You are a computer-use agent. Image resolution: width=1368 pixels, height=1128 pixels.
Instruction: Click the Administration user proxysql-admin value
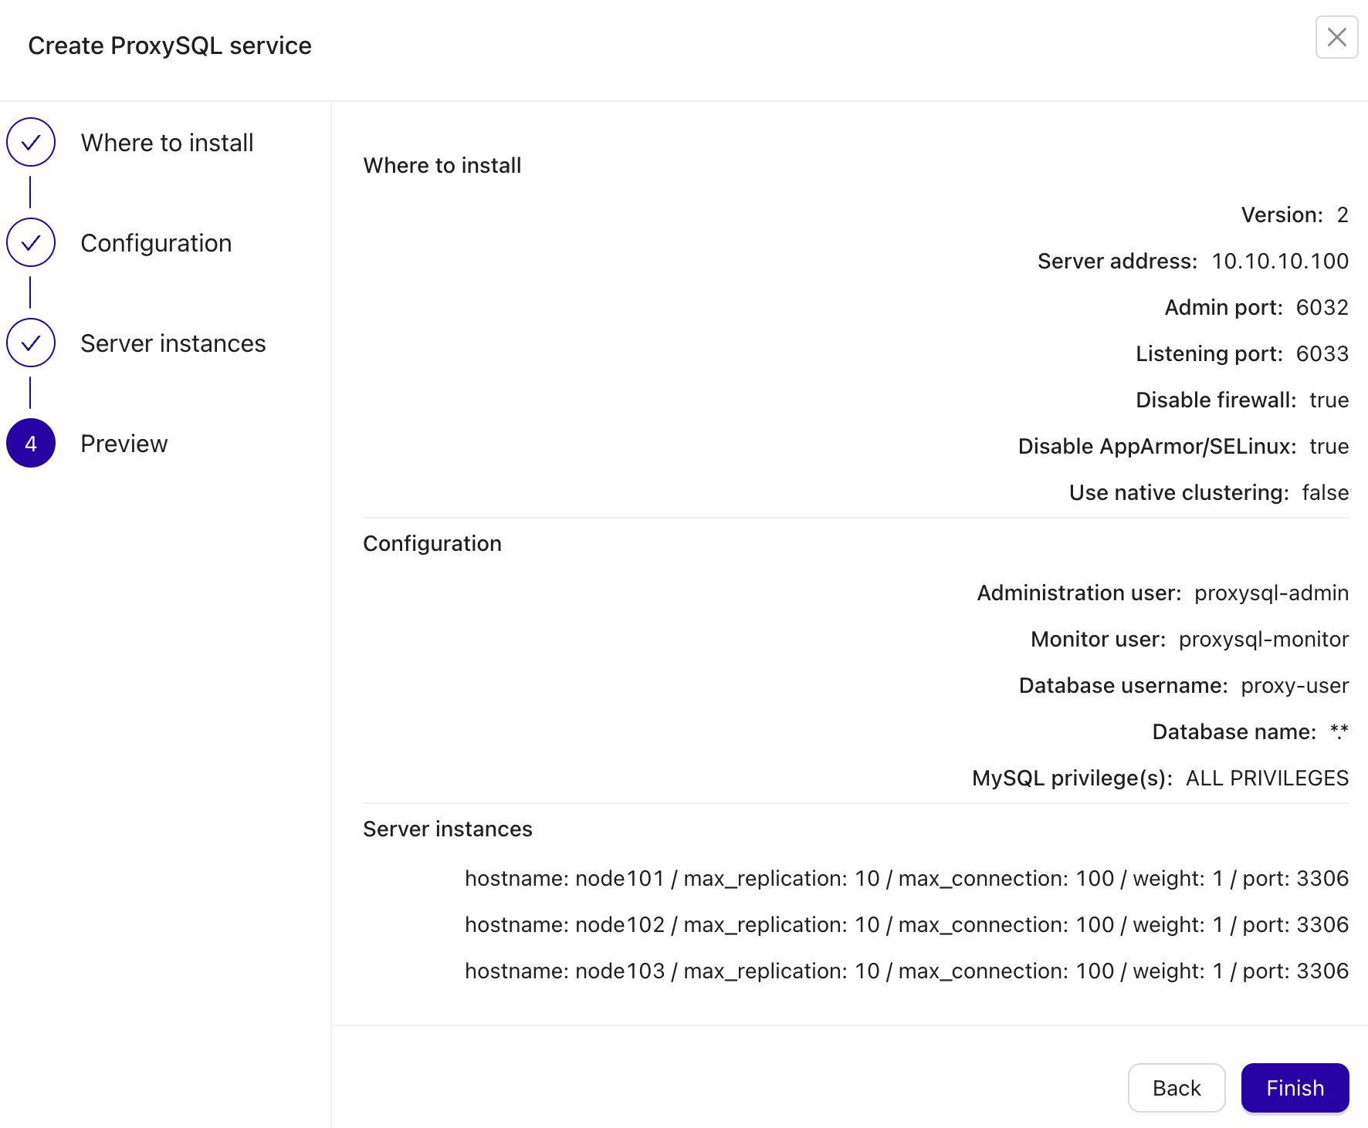(x=1271, y=593)
